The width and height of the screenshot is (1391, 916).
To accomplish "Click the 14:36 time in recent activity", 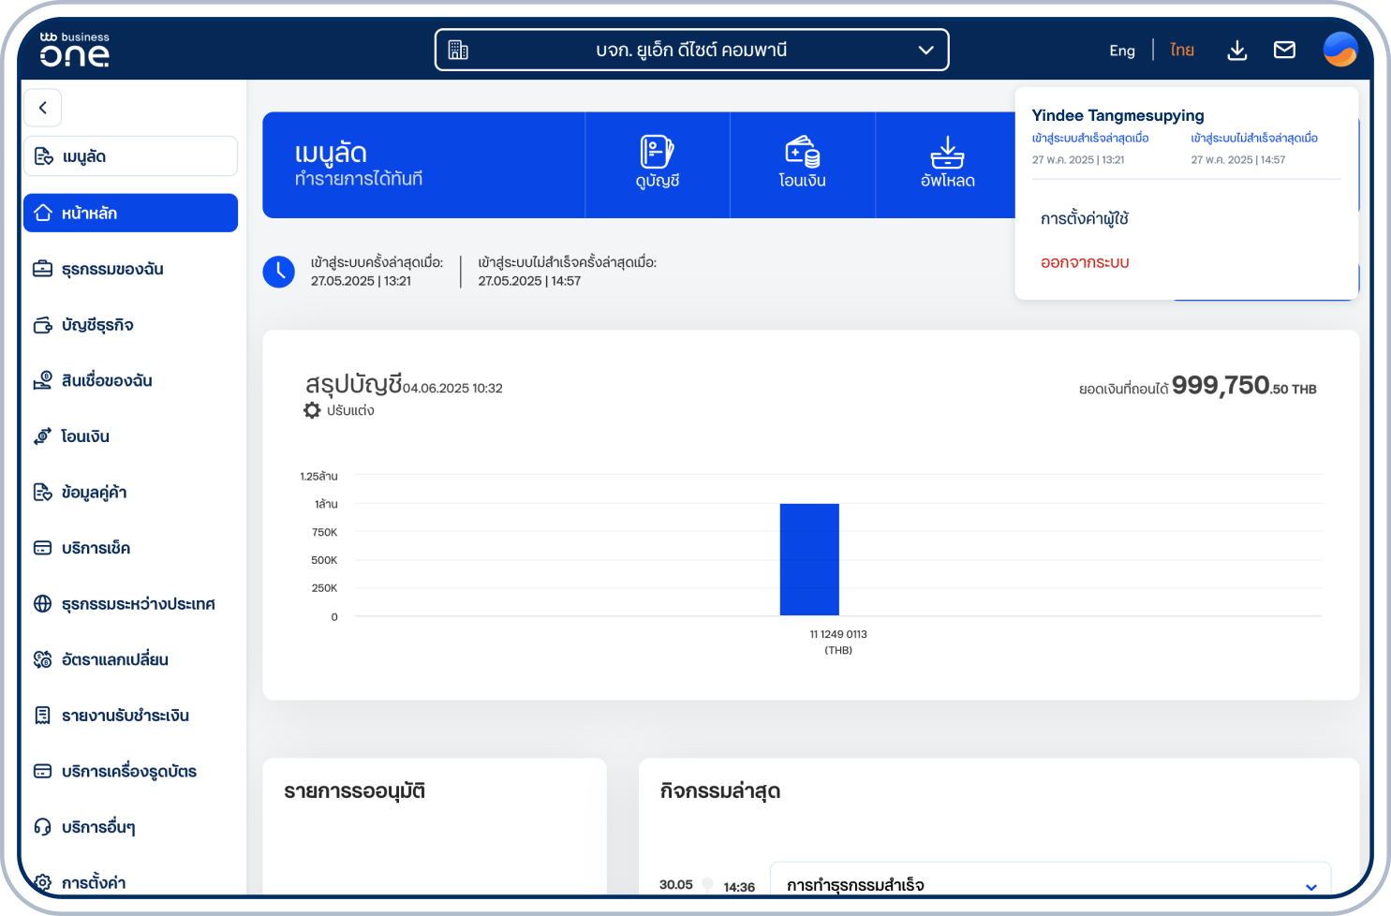I will click(739, 887).
